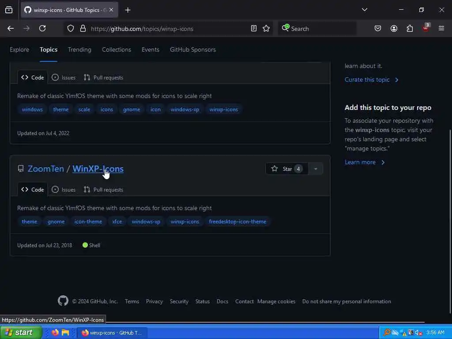Viewport: 452px width, 339px height.
Task: Click the browser Search field
Action: coord(317,29)
